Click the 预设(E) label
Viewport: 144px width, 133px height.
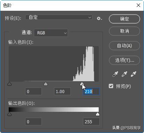pos(13,18)
